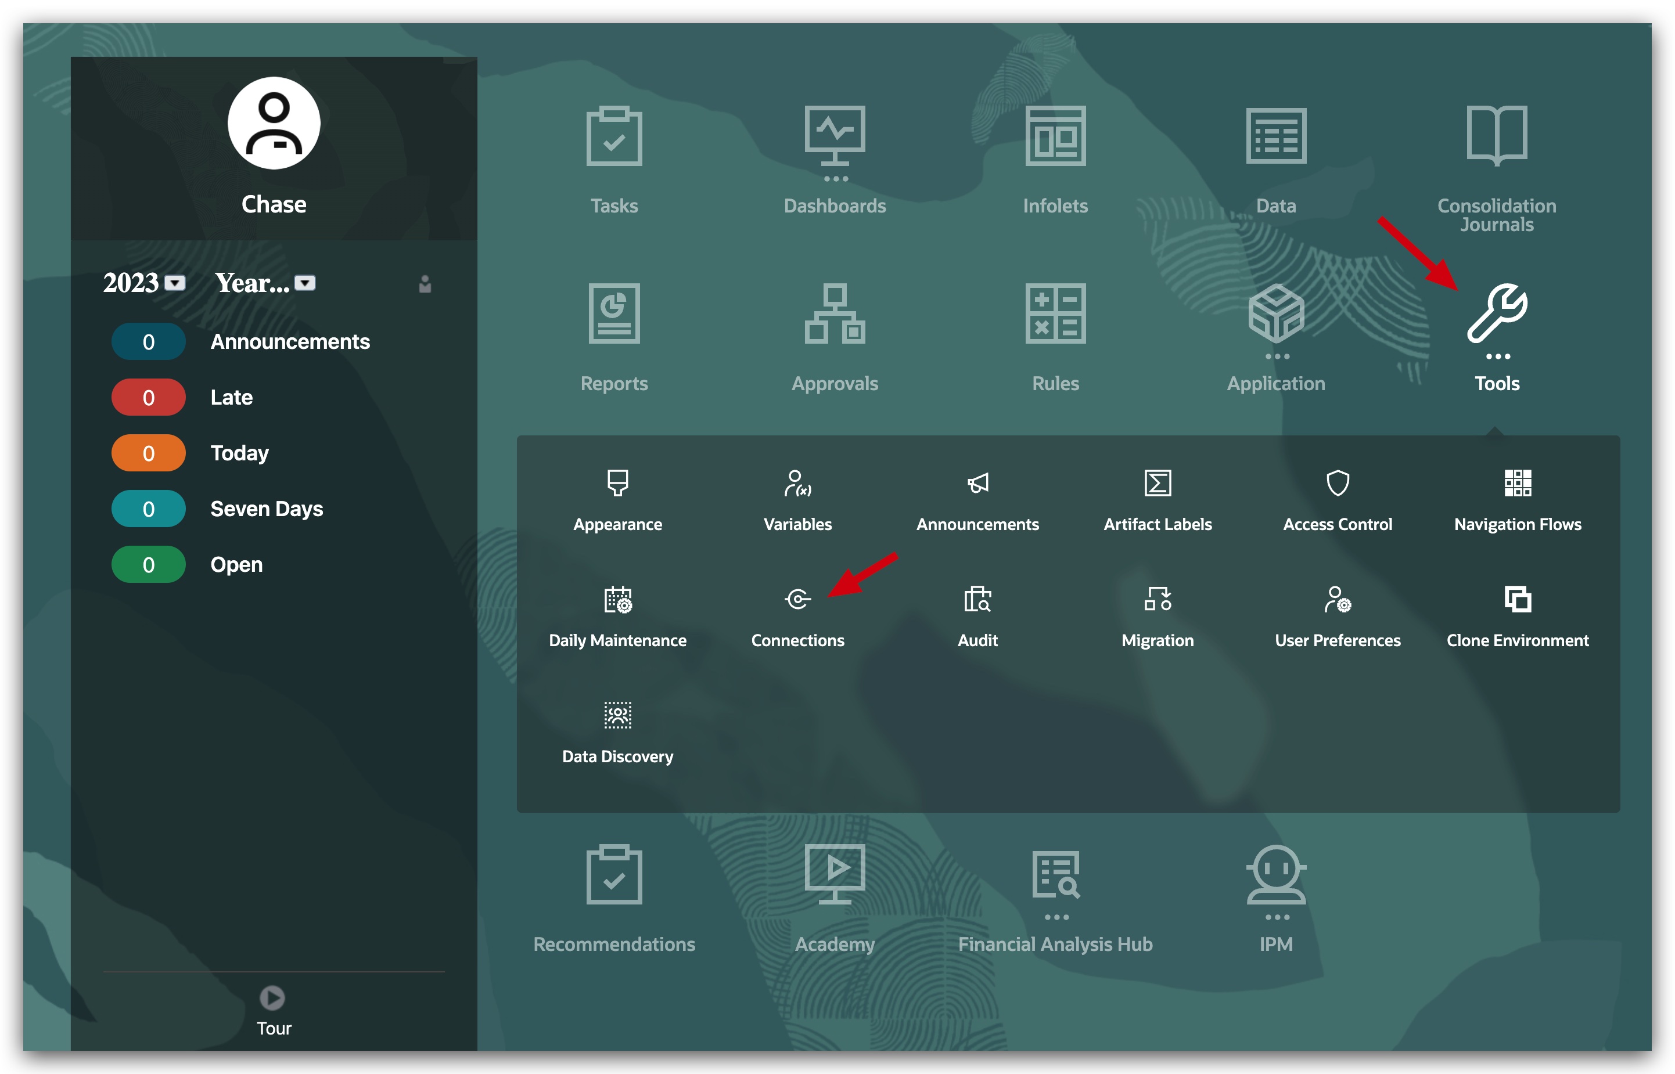1675x1074 pixels.
Task: Open the Reports icon
Action: pos(614,313)
